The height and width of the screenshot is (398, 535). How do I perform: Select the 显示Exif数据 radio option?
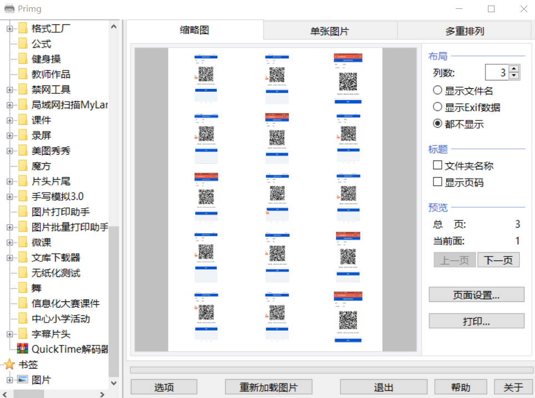437,107
